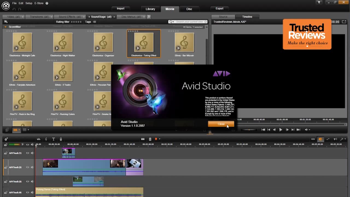The height and width of the screenshot is (197, 350).
Task: Toggle visibility of A/V Track (3)
Action: pyautogui.click(x=27, y=181)
